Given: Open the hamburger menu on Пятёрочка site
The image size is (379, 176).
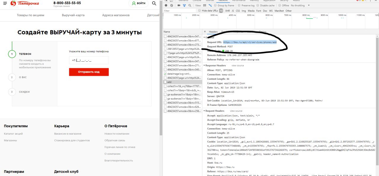Looking at the screenshot, I should (x=5, y=4).
